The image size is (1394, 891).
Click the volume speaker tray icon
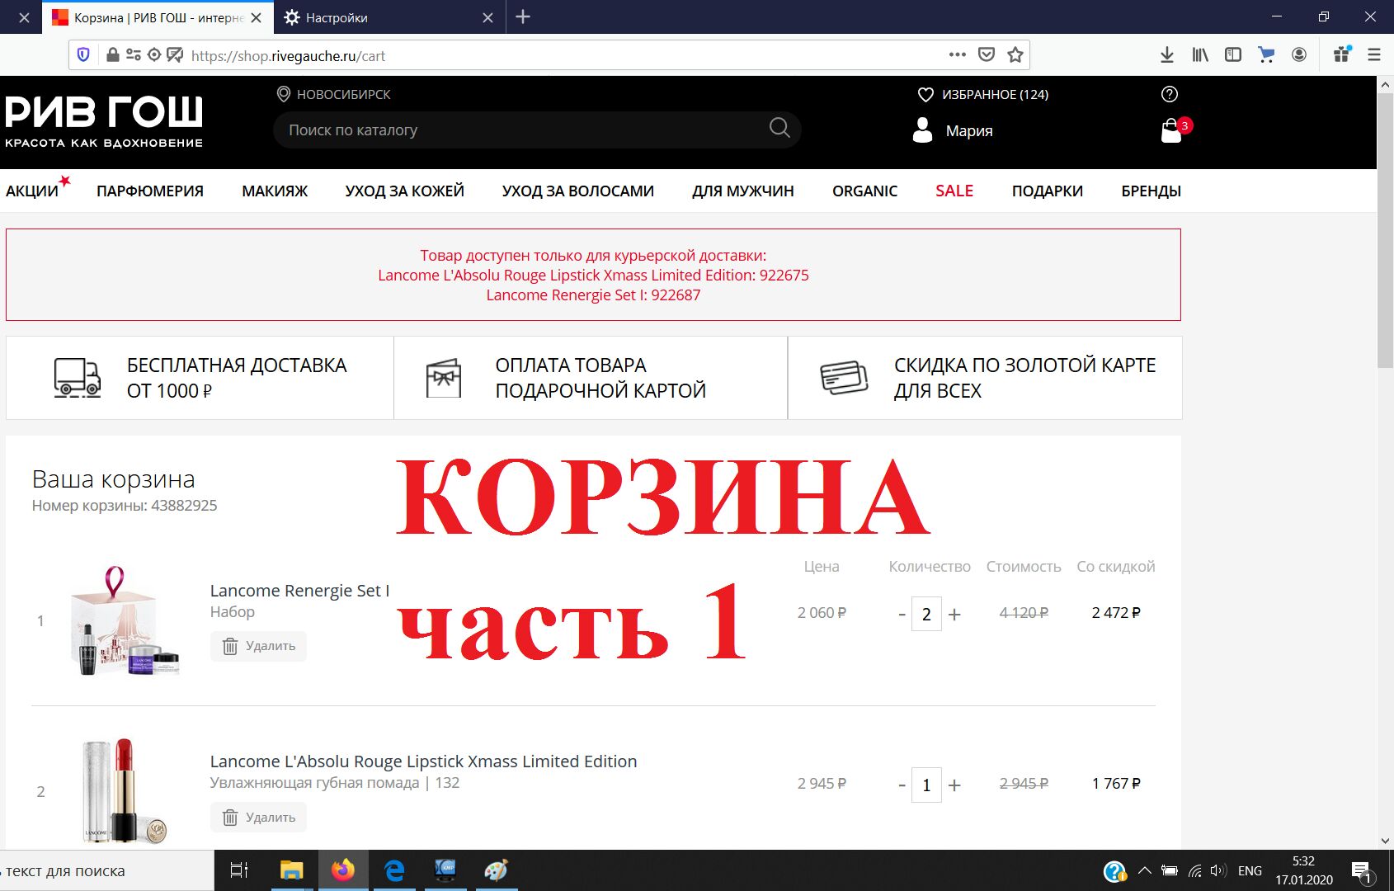click(1217, 870)
